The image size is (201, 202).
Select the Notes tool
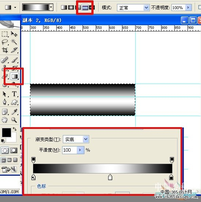[x=5, y=112]
